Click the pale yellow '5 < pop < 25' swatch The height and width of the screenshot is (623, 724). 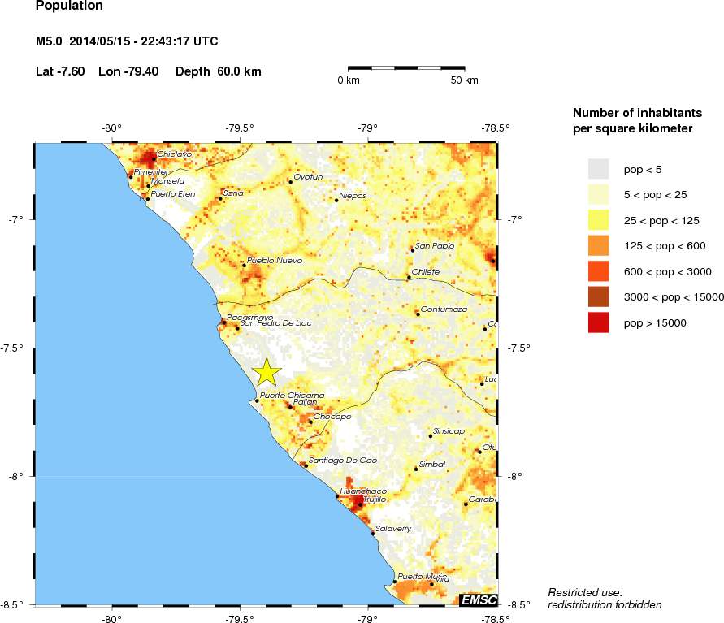coord(598,194)
